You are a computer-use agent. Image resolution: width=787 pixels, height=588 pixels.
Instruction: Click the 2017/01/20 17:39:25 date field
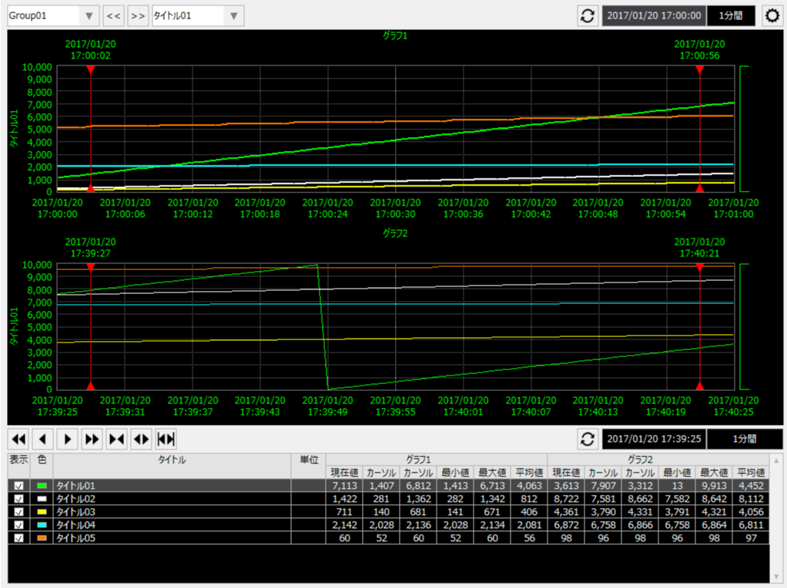(653, 439)
